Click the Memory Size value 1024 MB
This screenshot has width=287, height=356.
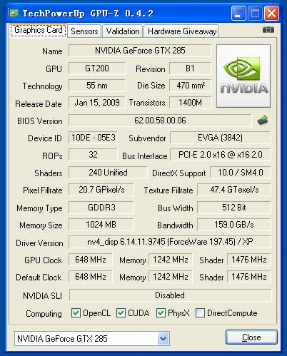click(x=101, y=225)
